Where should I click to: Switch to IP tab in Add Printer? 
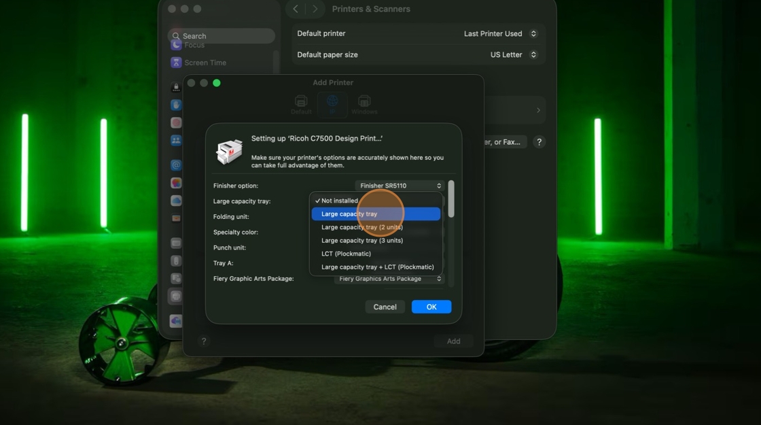(332, 105)
